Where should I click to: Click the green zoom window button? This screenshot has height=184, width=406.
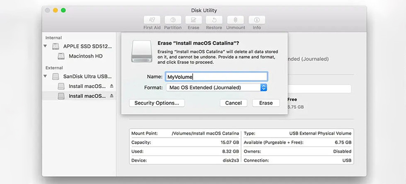(63, 10)
